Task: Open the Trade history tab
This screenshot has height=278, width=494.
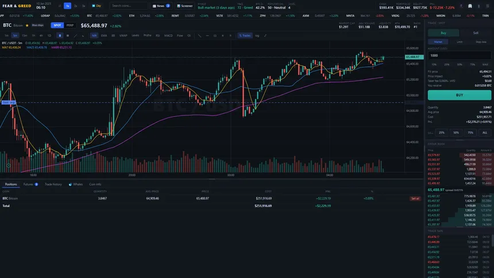Action: pyautogui.click(x=53, y=184)
